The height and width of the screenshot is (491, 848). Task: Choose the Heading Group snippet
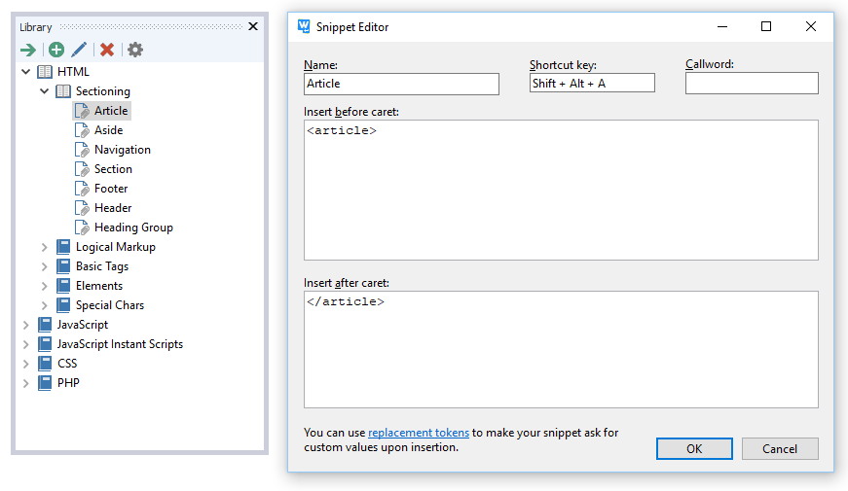[133, 228]
